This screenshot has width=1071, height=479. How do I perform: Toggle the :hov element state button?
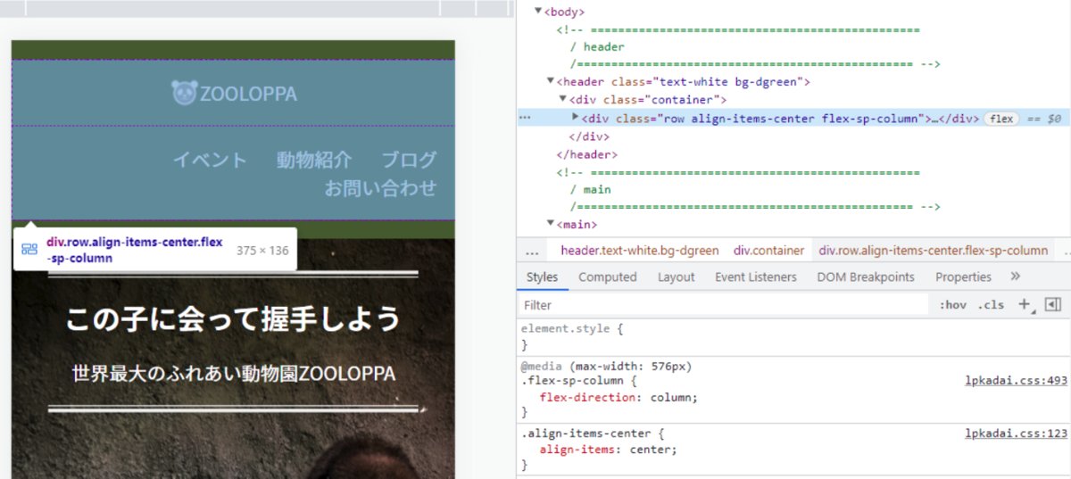[953, 305]
